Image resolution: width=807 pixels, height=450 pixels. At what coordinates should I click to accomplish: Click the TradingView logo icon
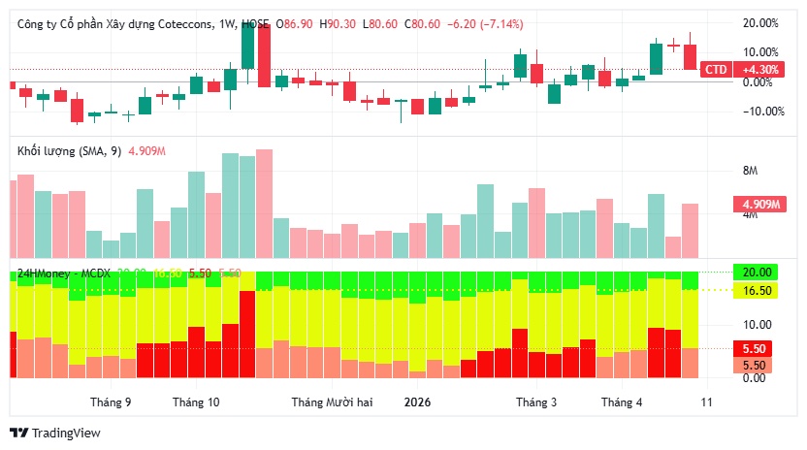tap(19, 433)
